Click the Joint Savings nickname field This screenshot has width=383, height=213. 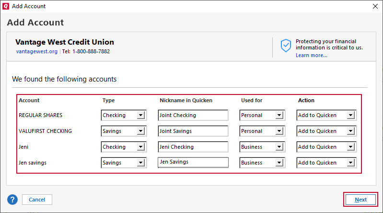(x=193, y=131)
